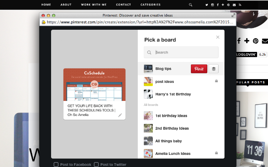Open WORK WITH ME menu item
The image size is (268, 167).
[94, 5]
